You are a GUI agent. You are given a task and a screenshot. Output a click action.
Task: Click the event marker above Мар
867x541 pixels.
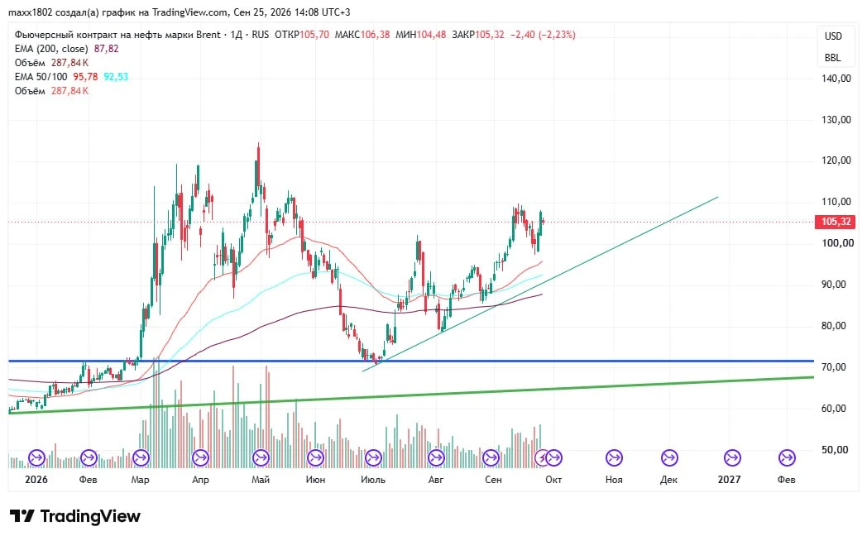pos(141,458)
